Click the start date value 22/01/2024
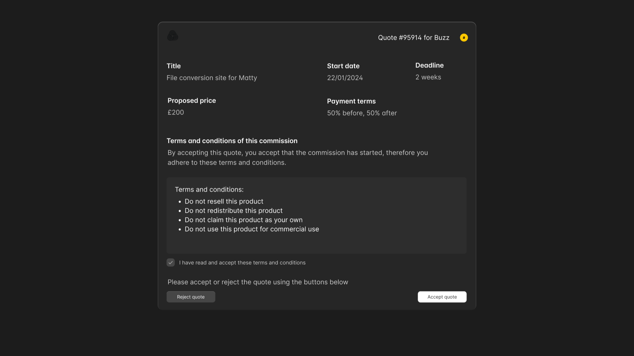This screenshot has height=356, width=634. tap(345, 78)
